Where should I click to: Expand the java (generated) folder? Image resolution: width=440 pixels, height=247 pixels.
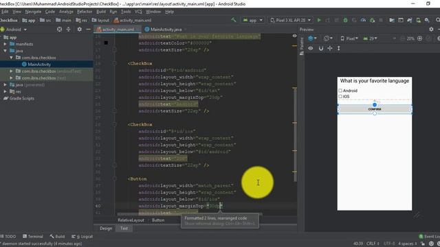pyautogui.click(x=5, y=84)
